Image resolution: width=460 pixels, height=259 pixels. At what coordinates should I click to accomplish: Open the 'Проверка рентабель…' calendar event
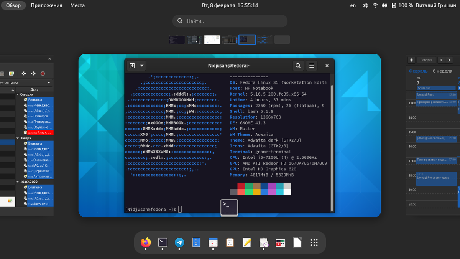[x=436, y=104]
